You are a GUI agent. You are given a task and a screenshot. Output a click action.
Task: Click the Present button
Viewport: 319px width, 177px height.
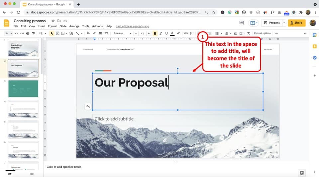pyautogui.click(x=272, y=23)
